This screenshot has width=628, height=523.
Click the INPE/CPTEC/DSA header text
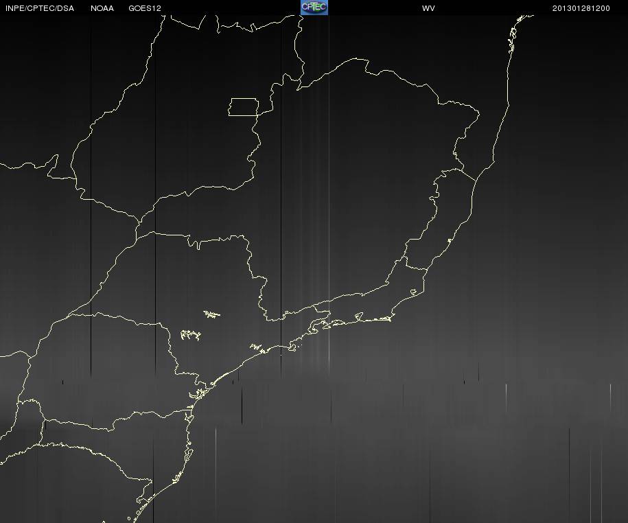pyautogui.click(x=40, y=8)
